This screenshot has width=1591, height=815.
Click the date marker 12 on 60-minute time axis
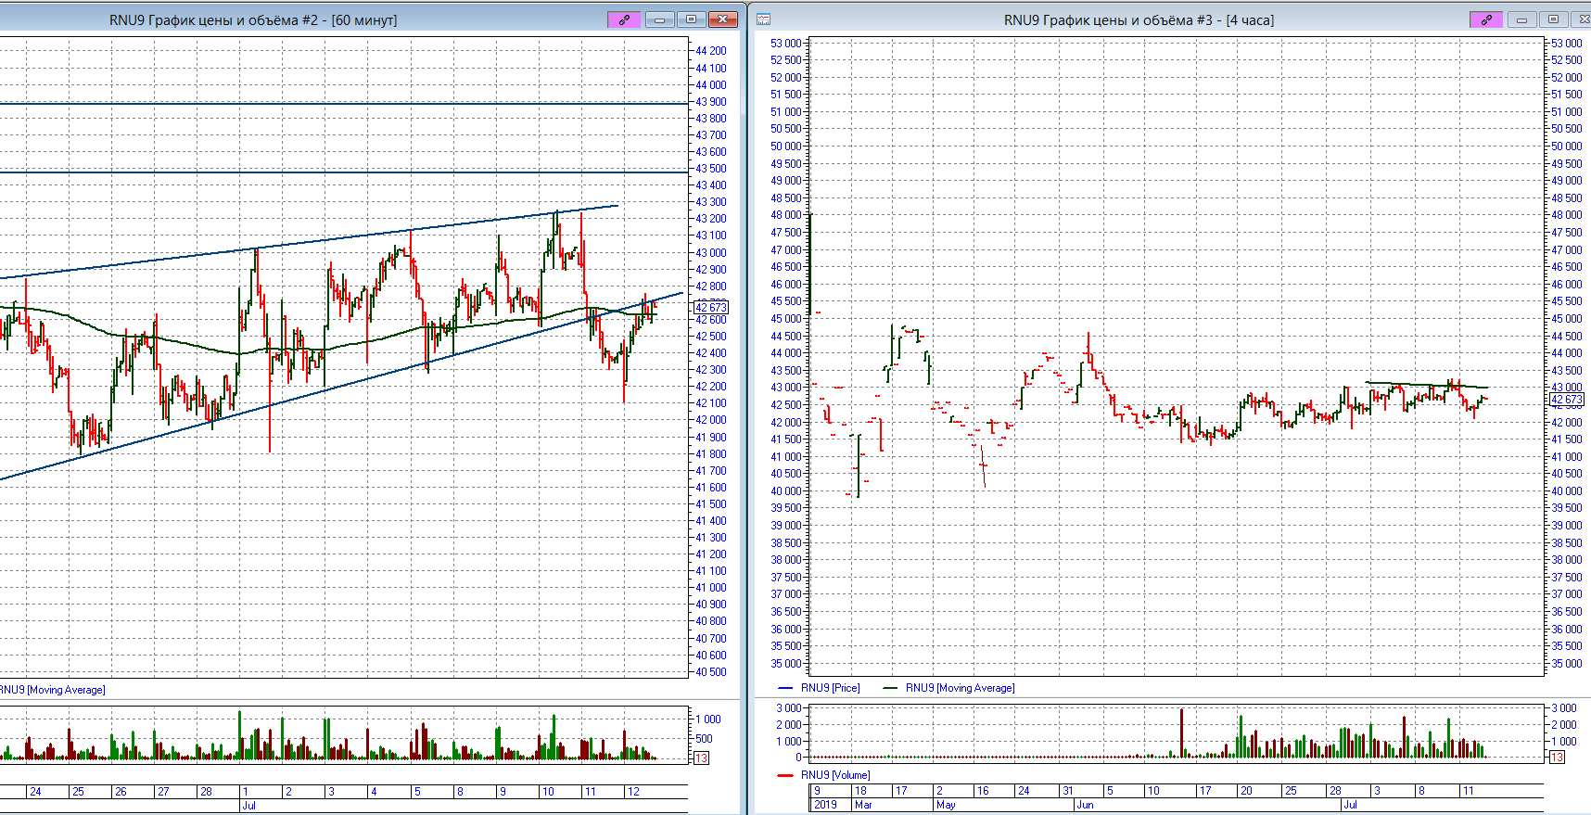(633, 792)
